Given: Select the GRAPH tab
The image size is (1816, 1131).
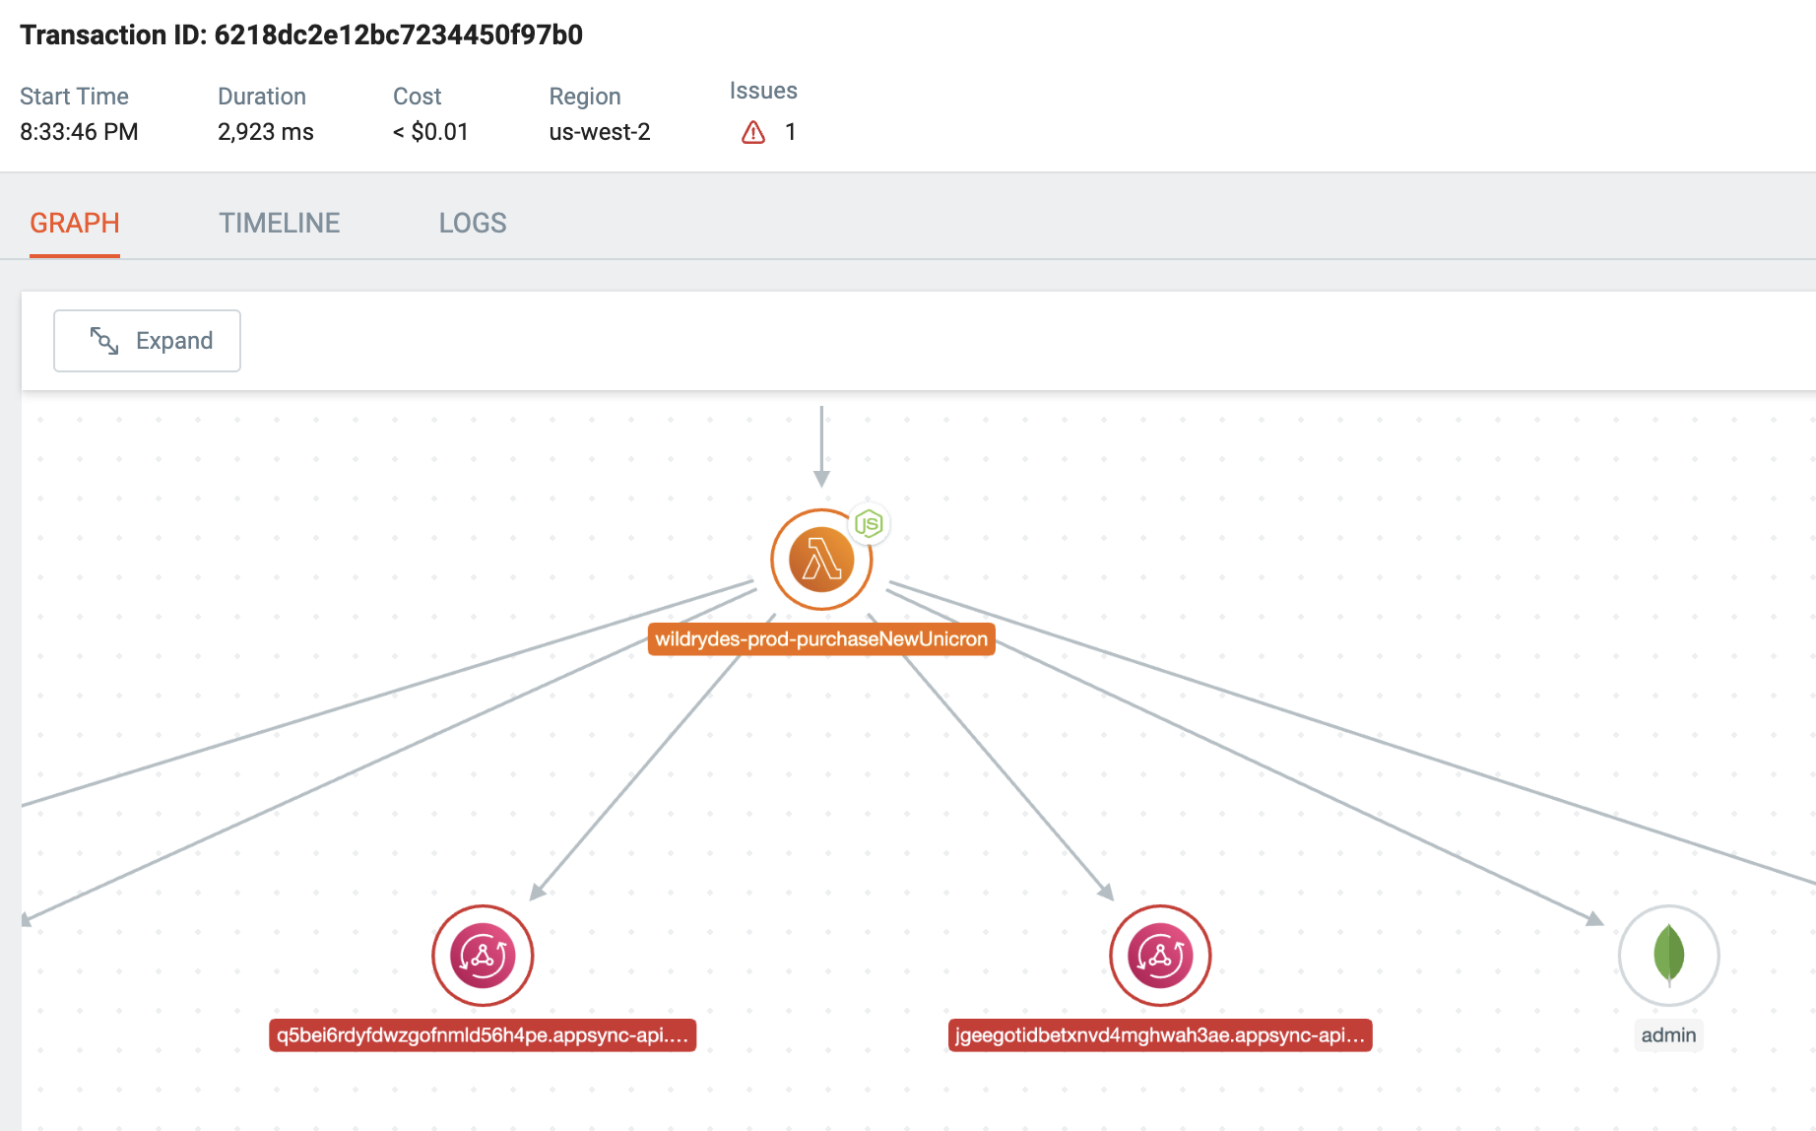Looking at the screenshot, I should tap(75, 223).
